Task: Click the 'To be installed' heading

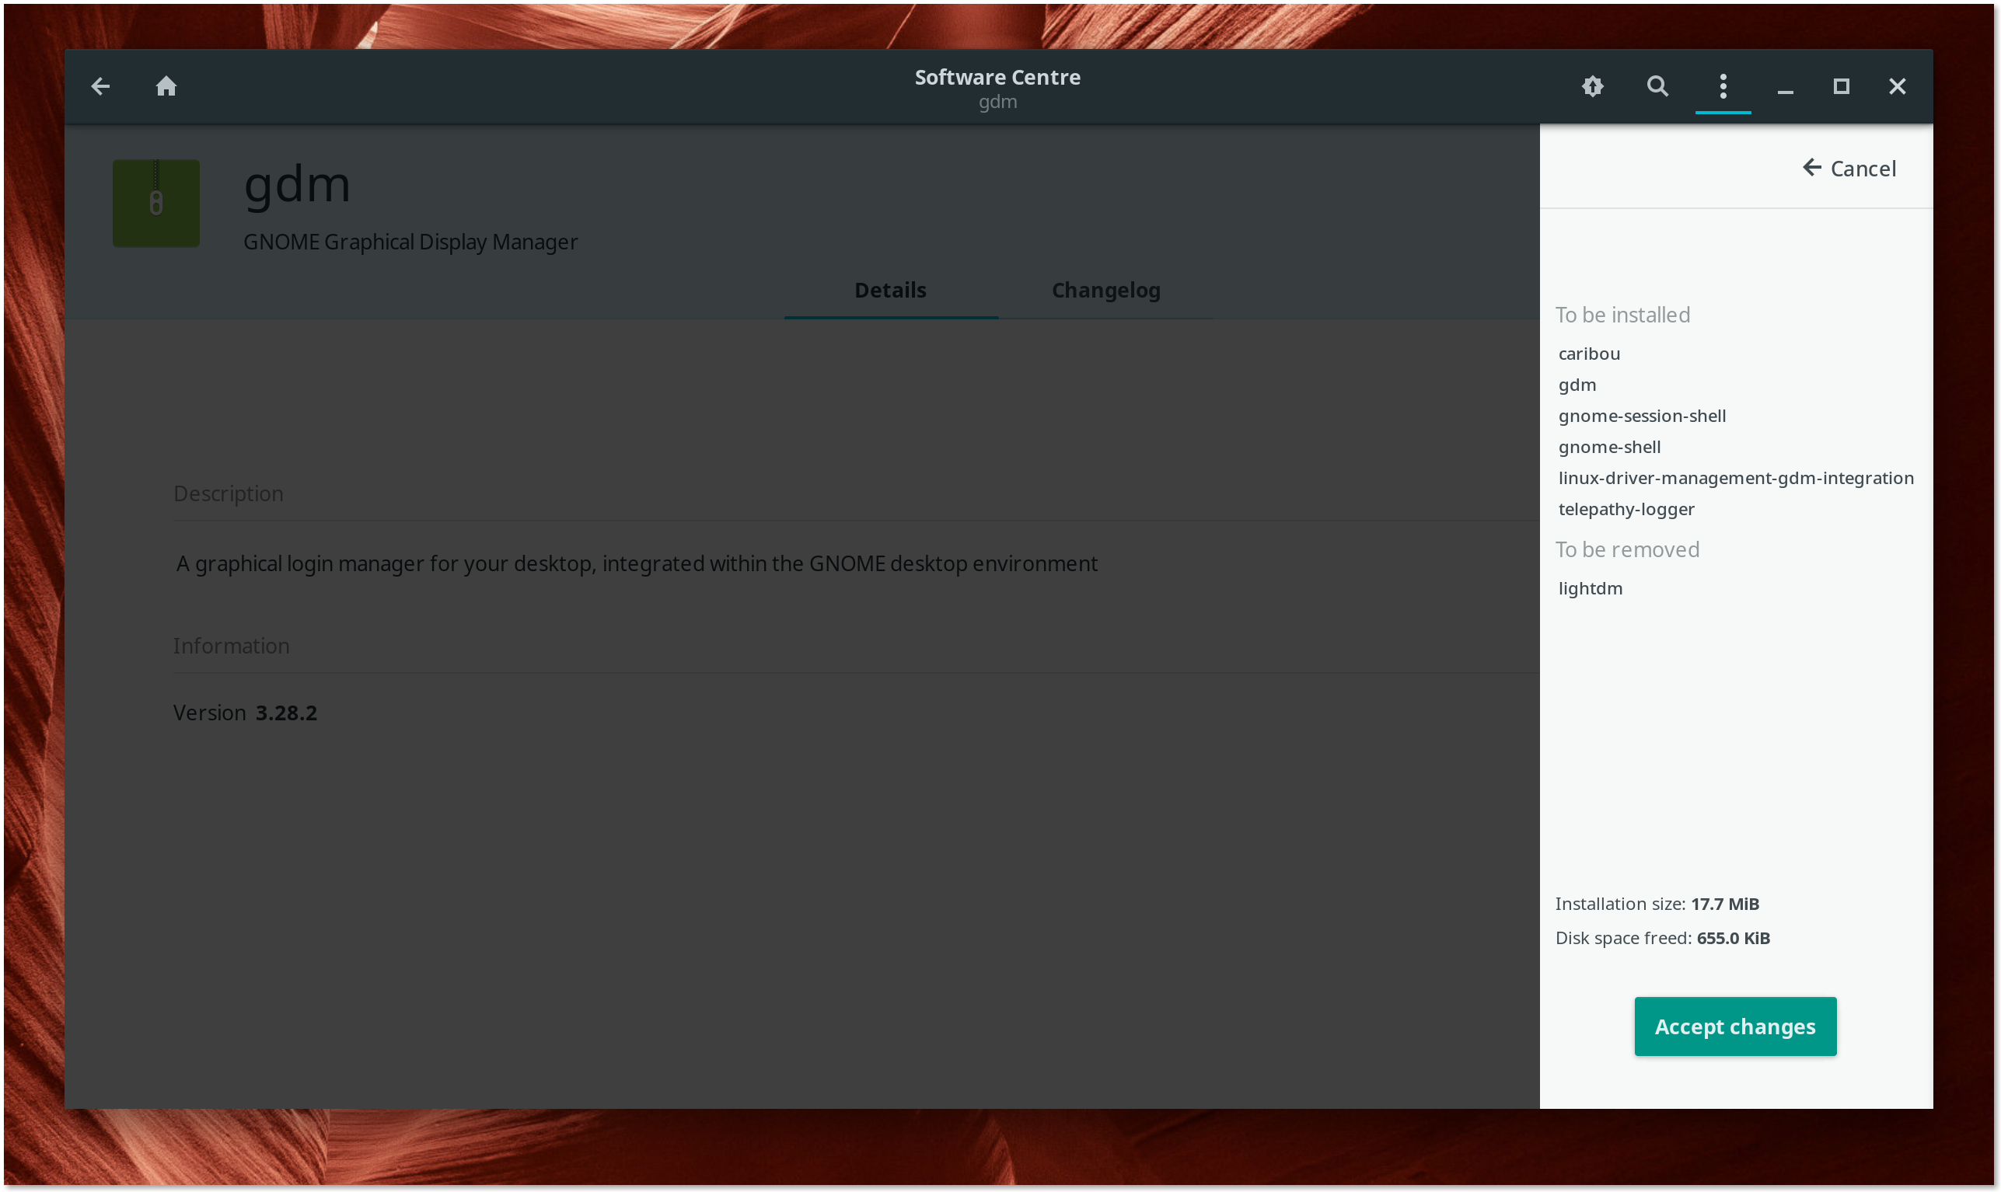Action: [x=1622, y=314]
